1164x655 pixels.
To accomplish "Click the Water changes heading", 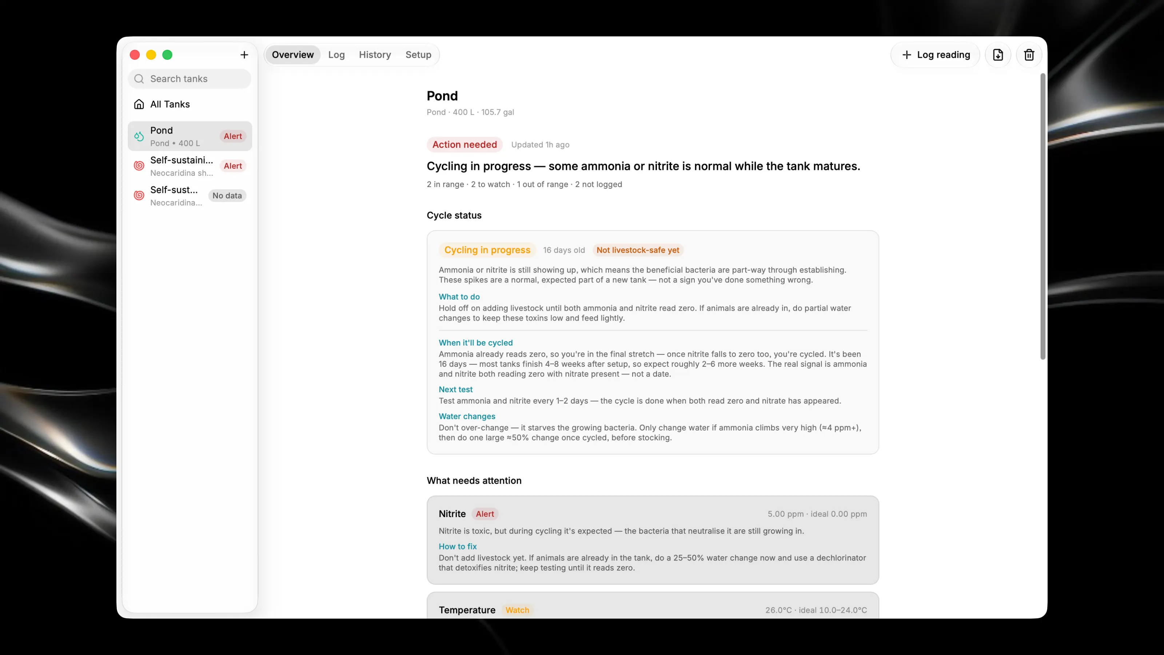I will (467, 416).
